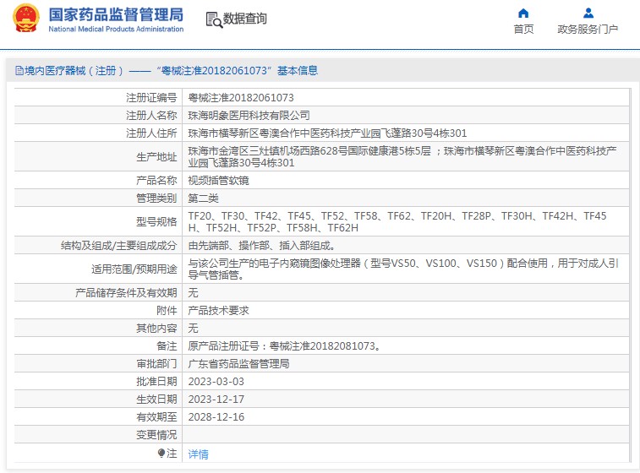Image resolution: width=640 pixels, height=473 pixels.
Task: Click the 产品技术要求 attachment entry
Action: (218, 310)
